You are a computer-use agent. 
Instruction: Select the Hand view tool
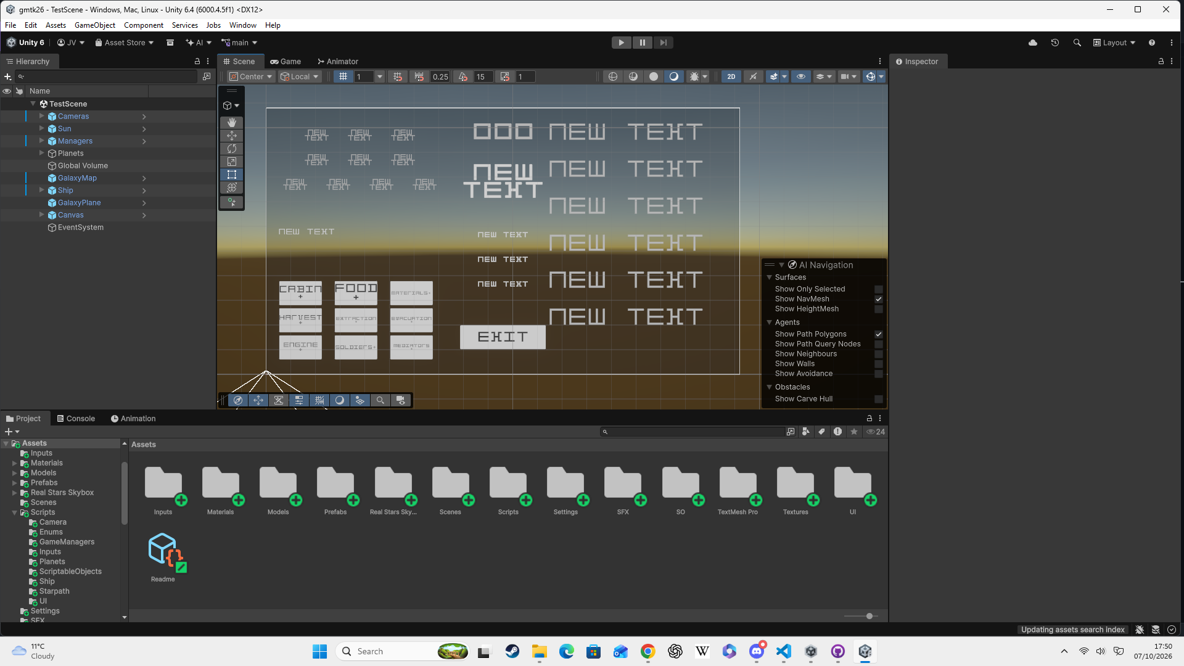(232, 123)
